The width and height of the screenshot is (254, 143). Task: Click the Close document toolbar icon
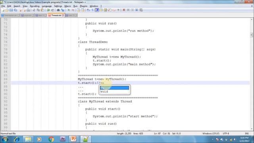[x=20, y=10]
